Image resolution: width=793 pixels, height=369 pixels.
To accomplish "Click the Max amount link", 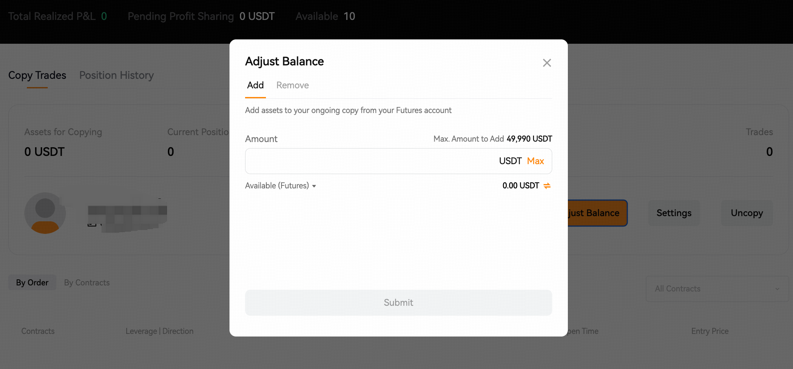I will point(535,161).
